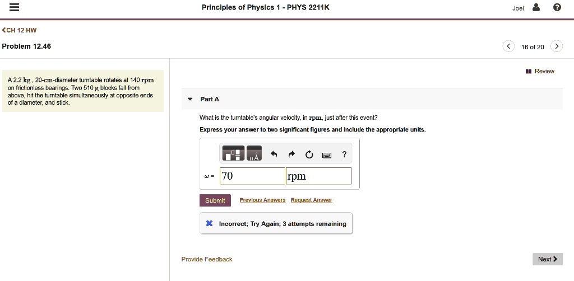Undo the last answer edit
574x281 pixels.
click(274, 154)
